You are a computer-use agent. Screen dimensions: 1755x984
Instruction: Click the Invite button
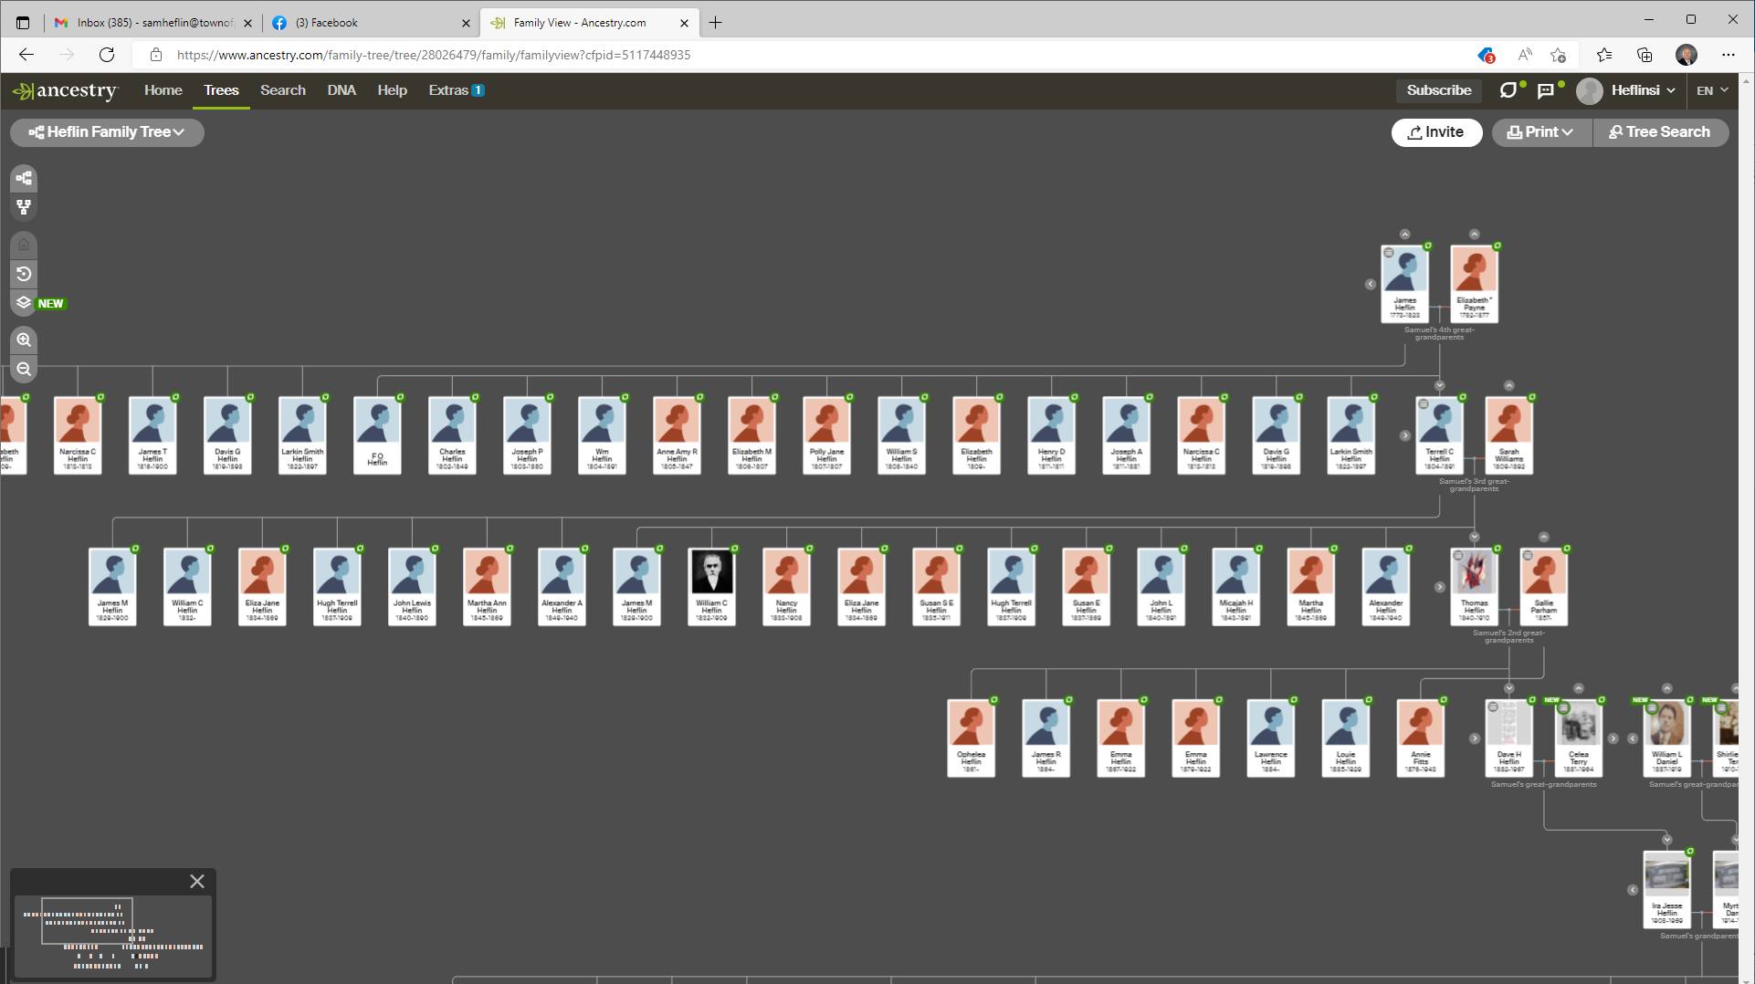(1437, 132)
